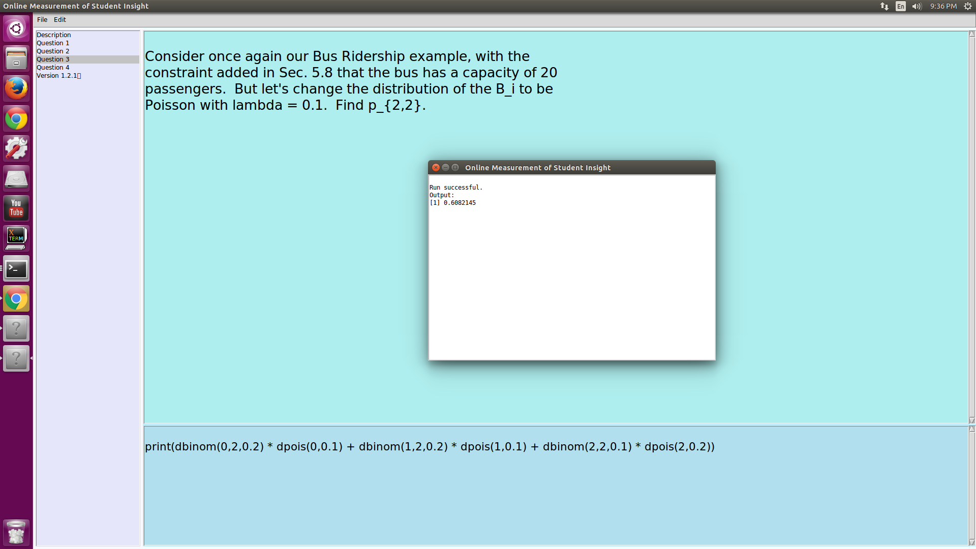Launch XTerm from the launcher

click(16, 238)
